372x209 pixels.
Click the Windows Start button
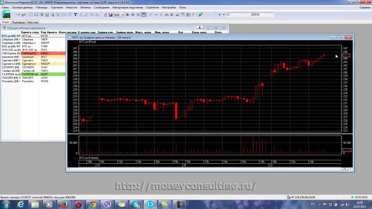[x=6, y=205]
